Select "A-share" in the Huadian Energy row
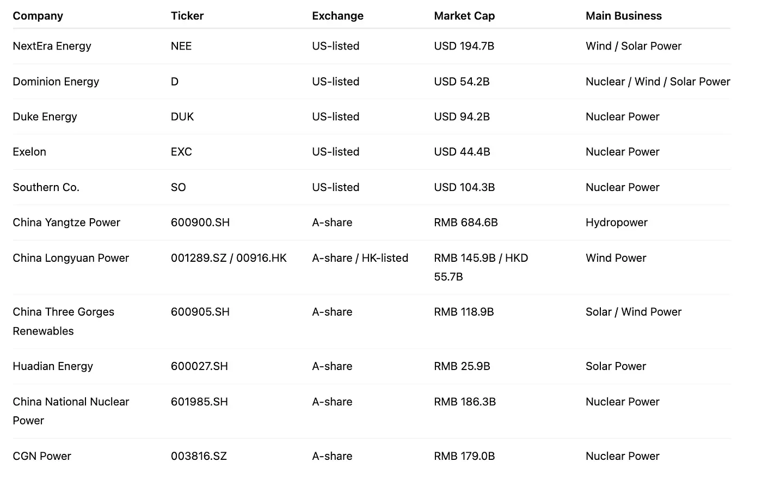The height and width of the screenshot is (480, 762). coord(333,366)
